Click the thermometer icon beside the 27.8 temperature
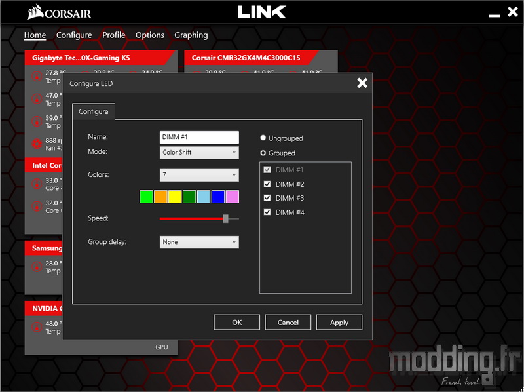Image resolution: width=524 pixels, height=392 pixels. click(x=37, y=76)
